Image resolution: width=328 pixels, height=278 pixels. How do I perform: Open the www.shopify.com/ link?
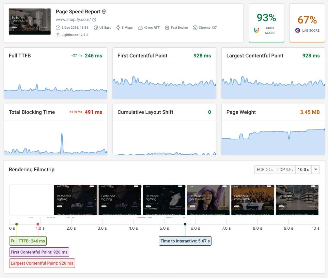click(72, 19)
